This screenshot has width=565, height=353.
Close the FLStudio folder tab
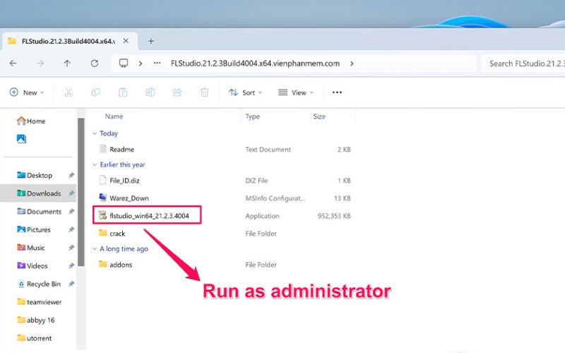point(126,41)
